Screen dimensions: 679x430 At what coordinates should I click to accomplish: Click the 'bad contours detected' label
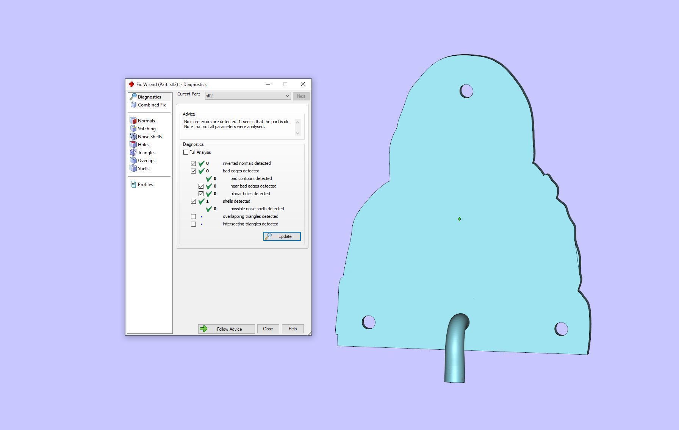pos(251,178)
